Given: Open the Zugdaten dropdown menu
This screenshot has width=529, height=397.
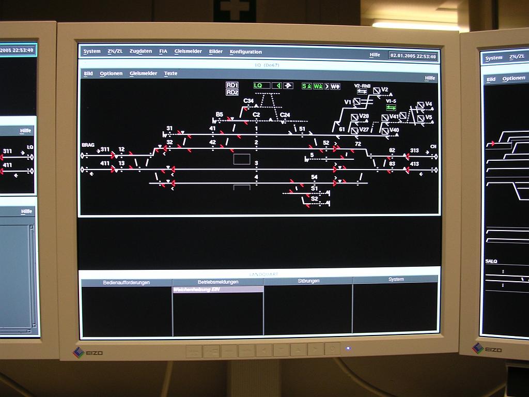Looking at the screenshot, I should [x=141, y=52].
